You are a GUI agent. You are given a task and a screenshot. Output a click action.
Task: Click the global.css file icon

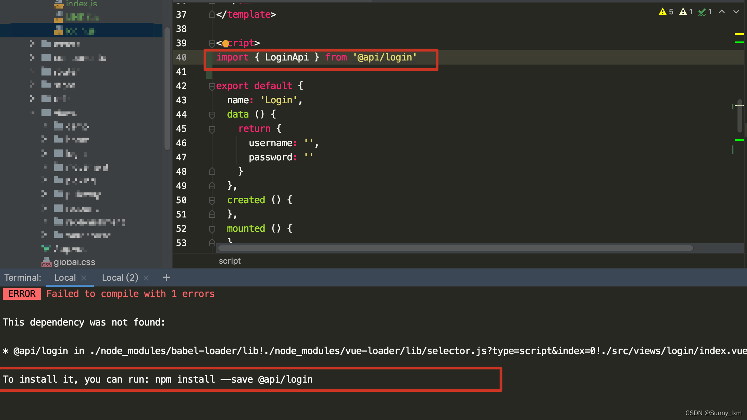(x=46, y=262)
